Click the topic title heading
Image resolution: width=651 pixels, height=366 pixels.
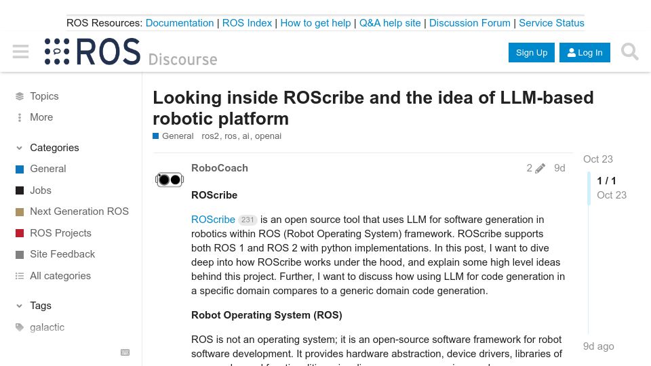tap(373, 108)
